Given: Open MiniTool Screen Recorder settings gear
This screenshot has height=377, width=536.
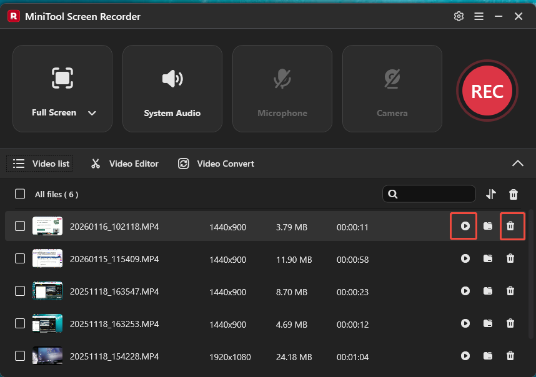Looking at the screenshot, I should (x=459, y=16).
